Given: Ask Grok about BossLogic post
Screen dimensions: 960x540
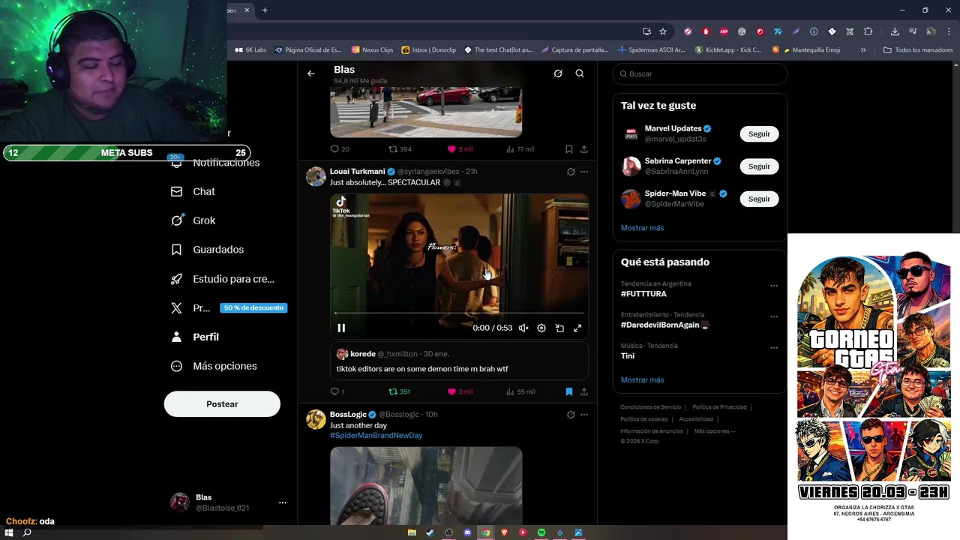Looking at the screenshot, I should click(x=571, y=415).
